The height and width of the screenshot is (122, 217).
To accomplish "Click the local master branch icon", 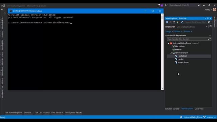I will point(173,49).
